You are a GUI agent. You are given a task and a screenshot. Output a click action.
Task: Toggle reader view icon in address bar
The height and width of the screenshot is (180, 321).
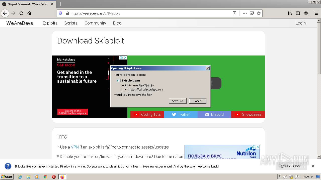pos(234,13)
